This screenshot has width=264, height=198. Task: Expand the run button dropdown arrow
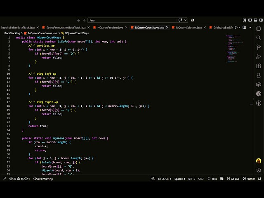coord(239,28)
